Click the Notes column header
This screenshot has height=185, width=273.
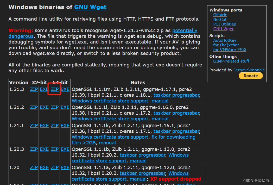pos(138,83)
